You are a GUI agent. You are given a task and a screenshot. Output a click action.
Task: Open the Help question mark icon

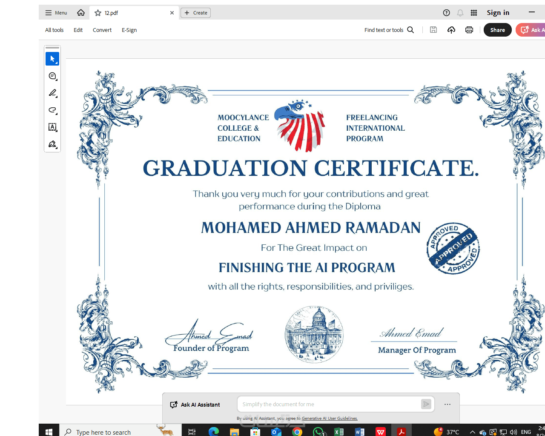tap(446, 13)
